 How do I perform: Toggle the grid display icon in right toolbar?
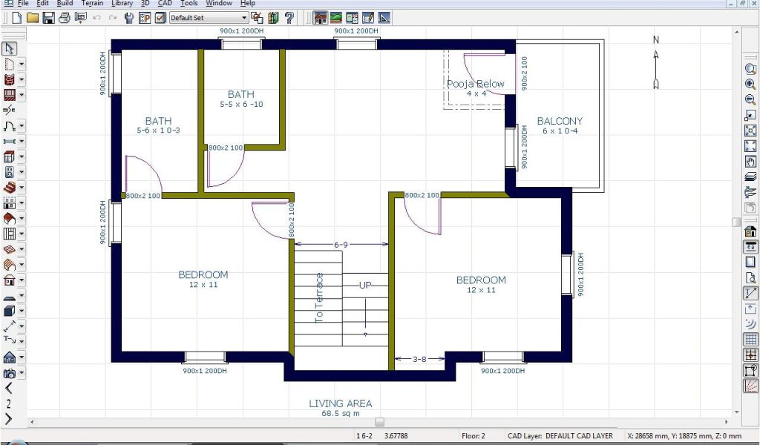(750, 340)
